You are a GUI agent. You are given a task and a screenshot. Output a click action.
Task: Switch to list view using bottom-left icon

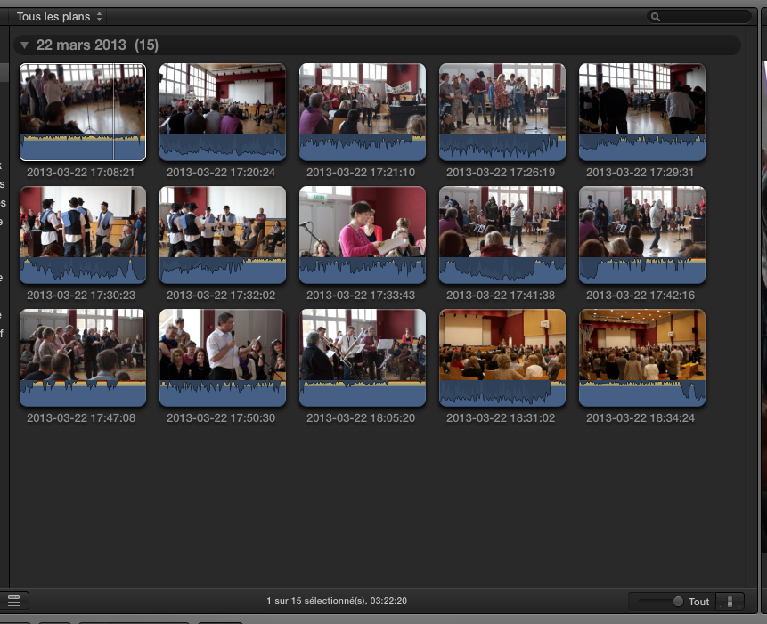pyautogui.click(x=12, y=601)
